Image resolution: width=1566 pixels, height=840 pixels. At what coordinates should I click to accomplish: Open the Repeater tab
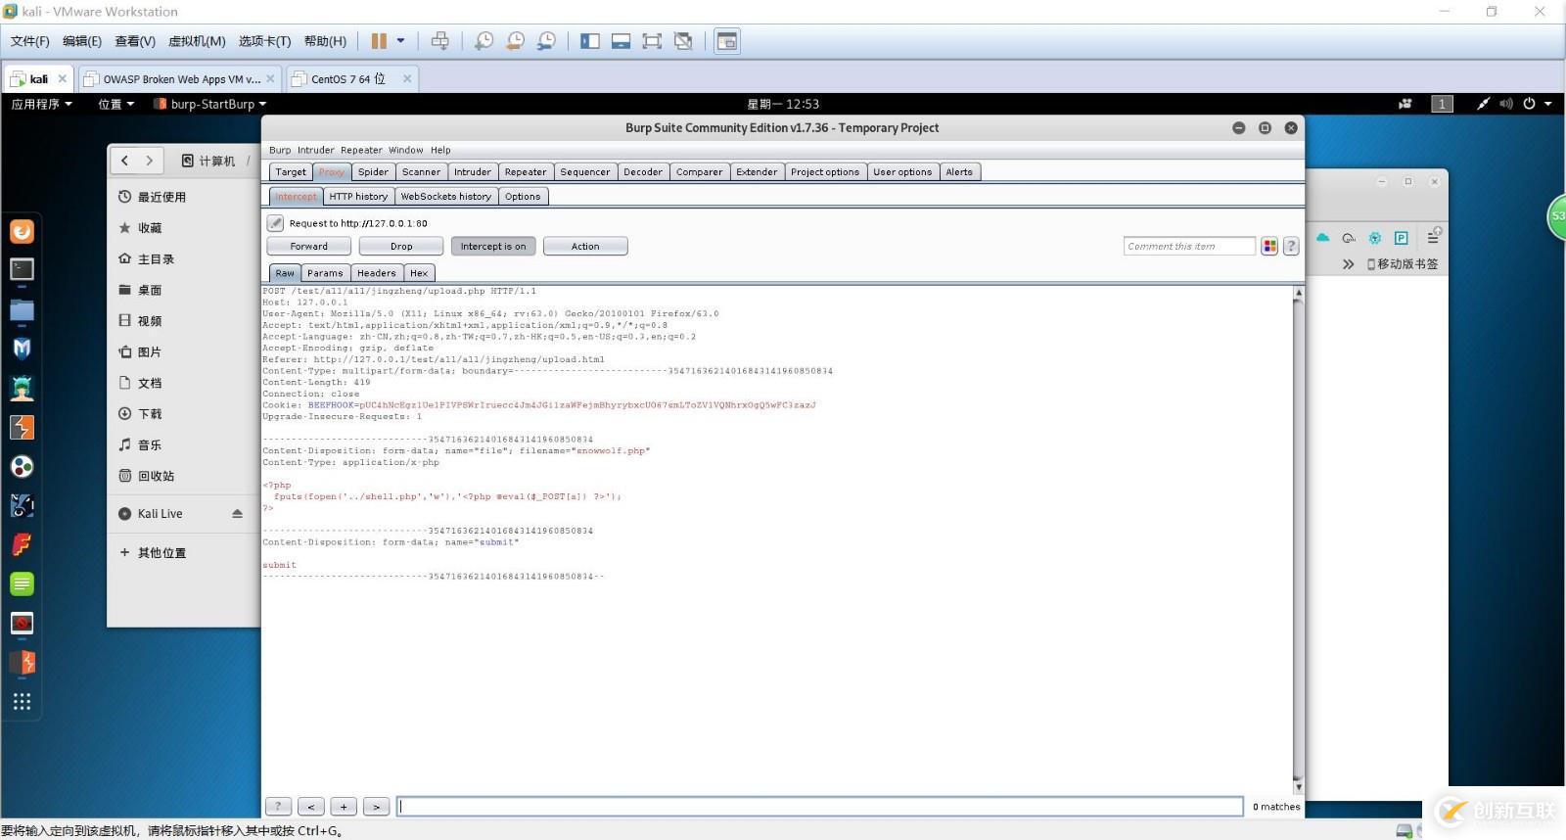pyautogui.click(x=526, y=172)
